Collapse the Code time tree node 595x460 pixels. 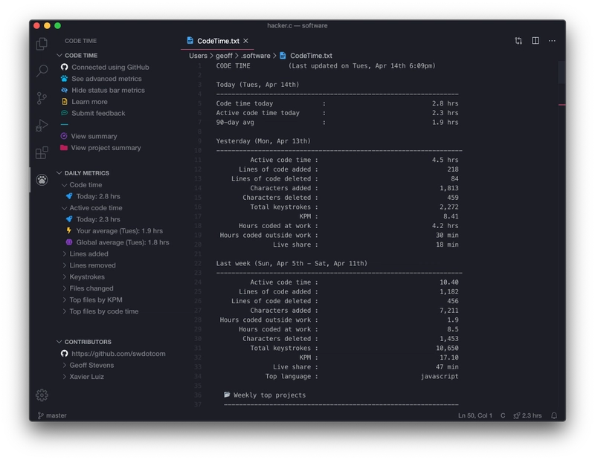(65, 185)
